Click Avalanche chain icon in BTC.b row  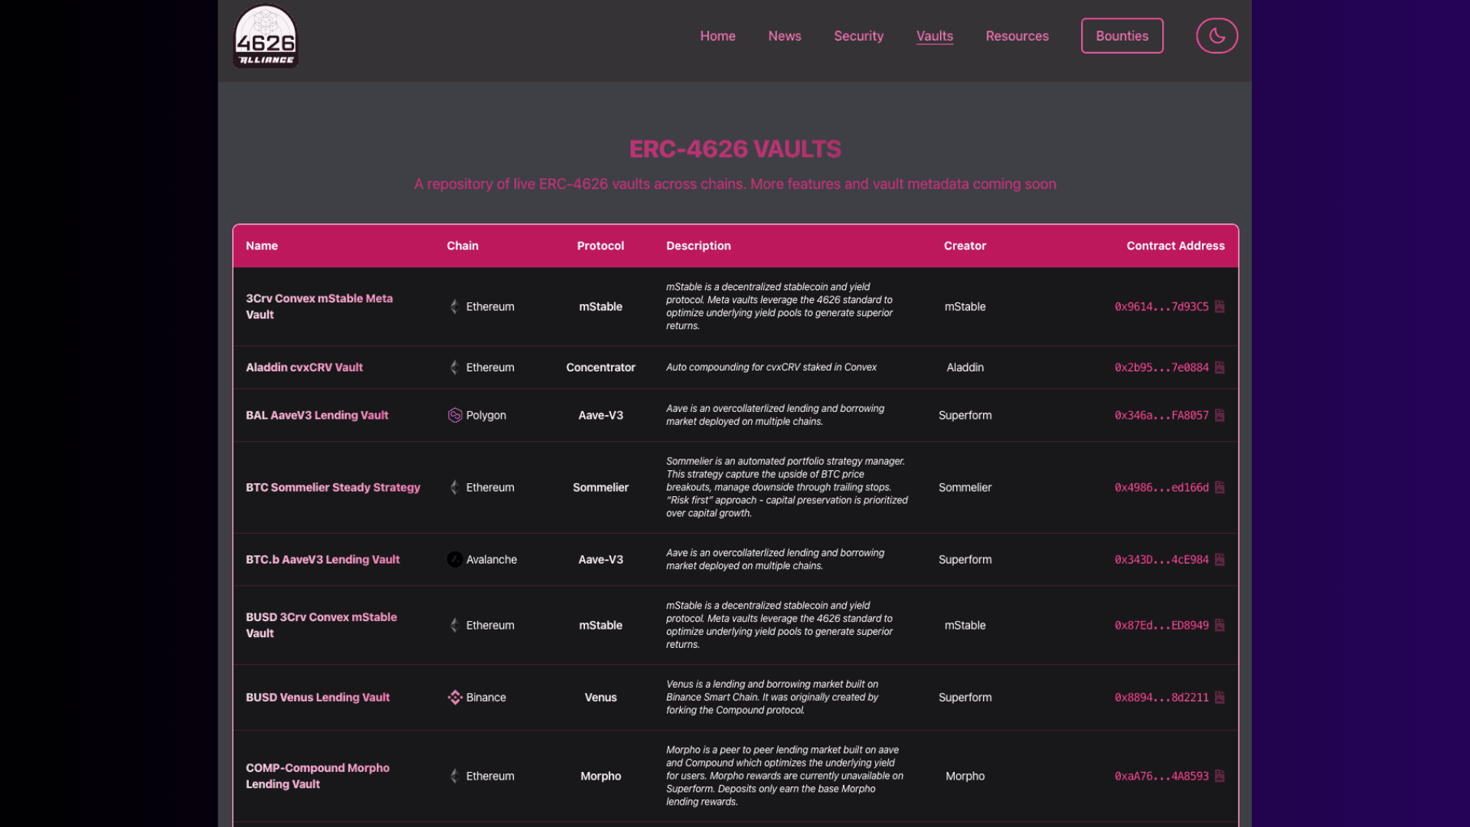(x=455, y=560)
